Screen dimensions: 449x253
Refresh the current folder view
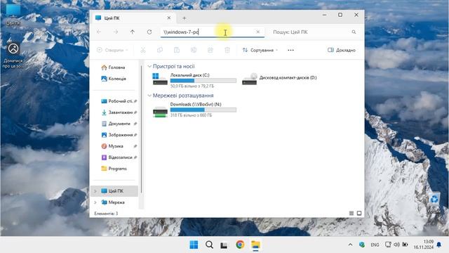click(149, 32)
